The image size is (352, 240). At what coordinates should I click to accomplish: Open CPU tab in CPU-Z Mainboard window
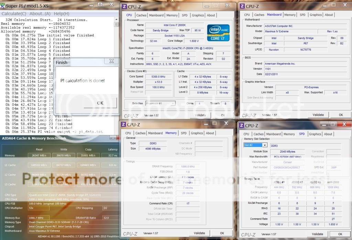[247, 15]
